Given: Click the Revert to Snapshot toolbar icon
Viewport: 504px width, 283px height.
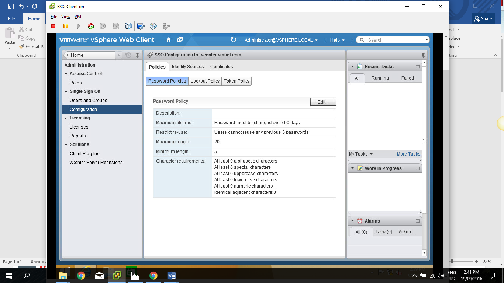Looking at the screenshot, I should point(116,26).
